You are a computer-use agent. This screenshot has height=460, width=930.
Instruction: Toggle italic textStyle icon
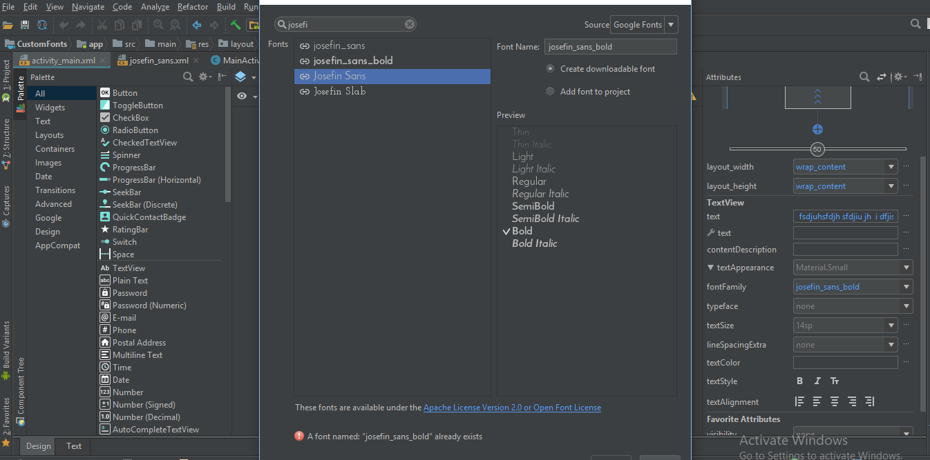(x=817, y=381)
